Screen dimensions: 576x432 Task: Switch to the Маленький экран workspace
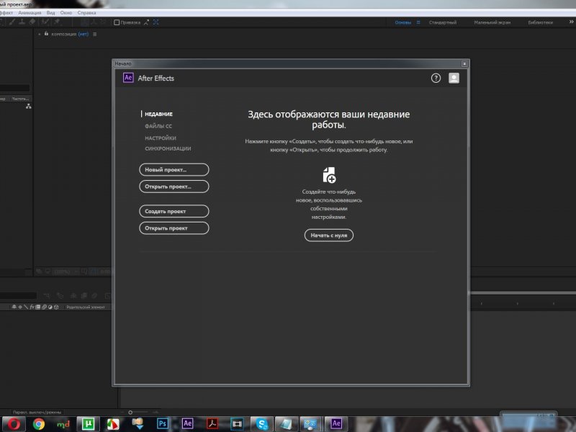pos(492,22)
